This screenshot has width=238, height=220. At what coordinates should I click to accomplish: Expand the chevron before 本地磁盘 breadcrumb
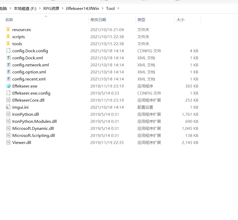10,8
